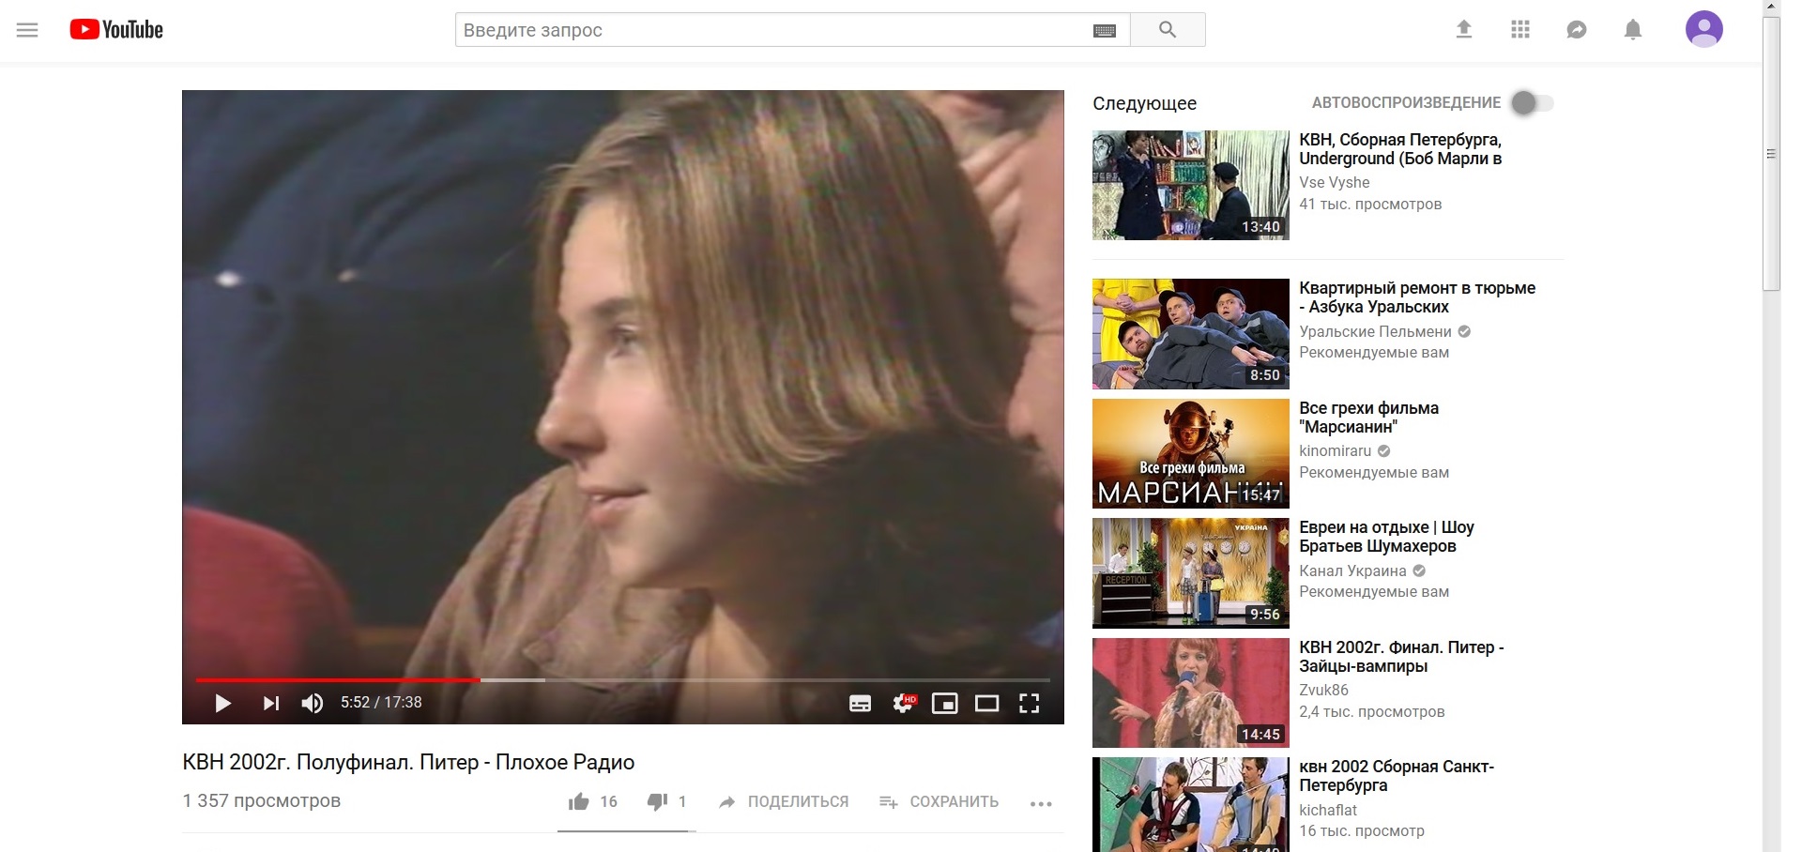
Task: Open the purple account avatar
Action: click(1704, 29)
